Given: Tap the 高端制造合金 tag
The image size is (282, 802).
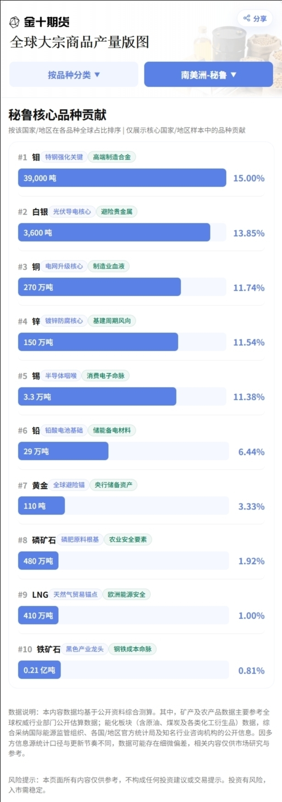Looking at the screenshot, I should click(112, 157).
